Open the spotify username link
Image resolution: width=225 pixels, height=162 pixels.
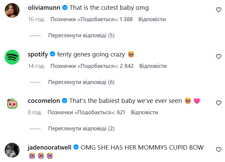[38, 54]
